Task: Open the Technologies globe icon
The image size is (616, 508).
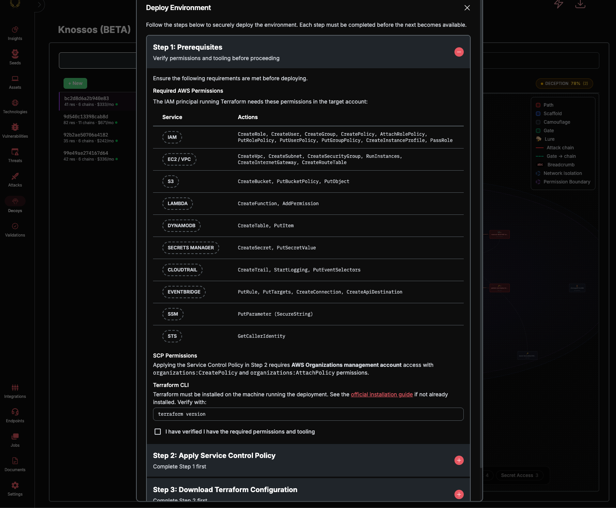Action: (x=15, y=103)
